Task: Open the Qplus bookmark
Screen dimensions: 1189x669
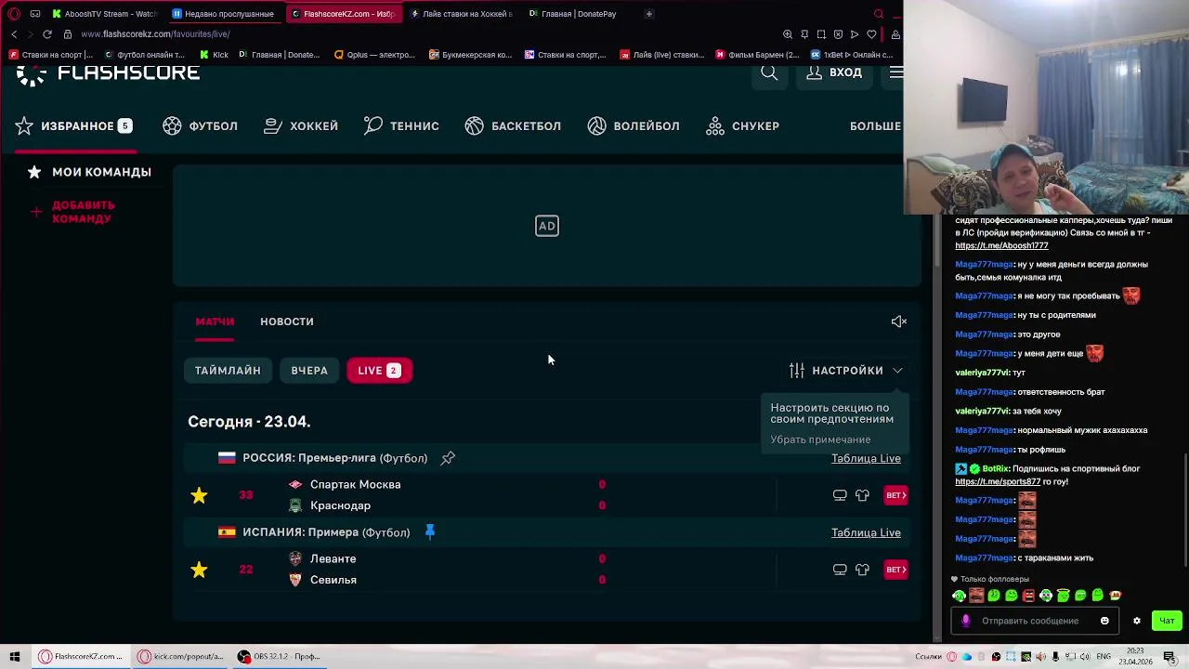Action: (374, 55)
